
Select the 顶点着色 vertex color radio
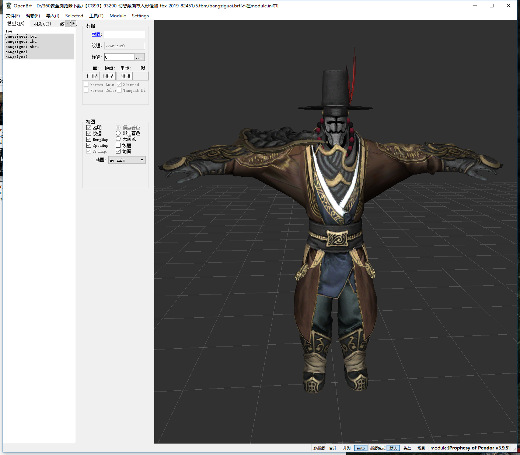point(118,128)
